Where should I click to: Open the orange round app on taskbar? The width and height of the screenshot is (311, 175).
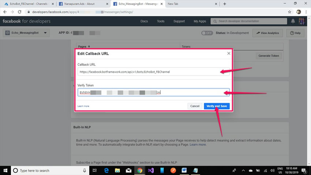(173, 171)
